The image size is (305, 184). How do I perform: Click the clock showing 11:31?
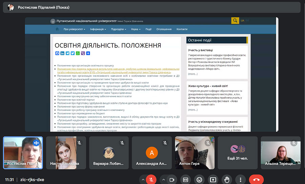tap(9, 180)
